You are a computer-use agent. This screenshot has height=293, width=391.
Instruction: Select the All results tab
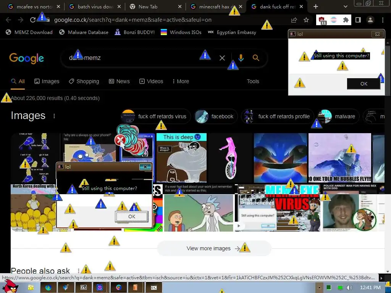click(18, 82)
